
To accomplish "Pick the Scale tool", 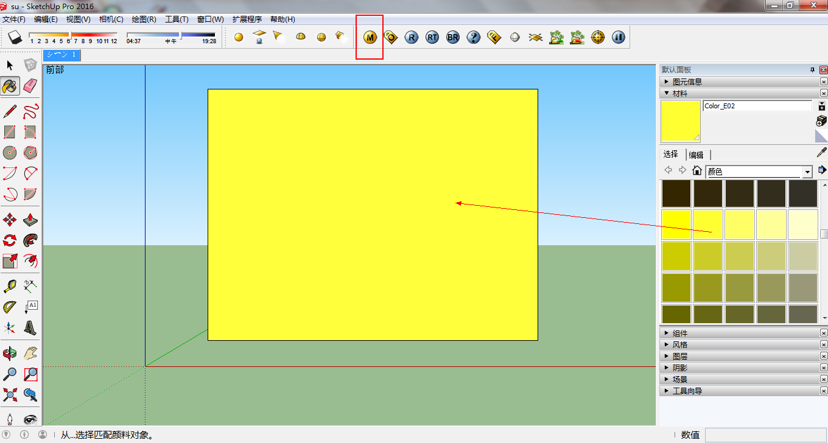I will pyautogui.click(x=10, y=261).
